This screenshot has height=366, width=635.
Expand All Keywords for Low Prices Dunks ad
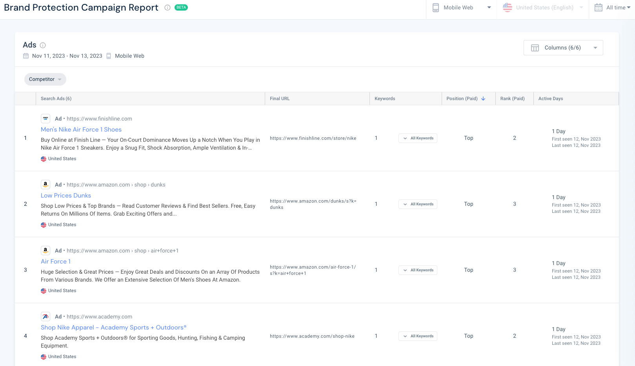(418, 204)
